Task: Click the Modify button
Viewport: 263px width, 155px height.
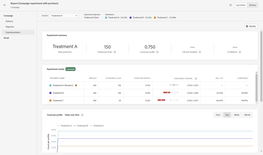Action: click(x=251, y=26)
